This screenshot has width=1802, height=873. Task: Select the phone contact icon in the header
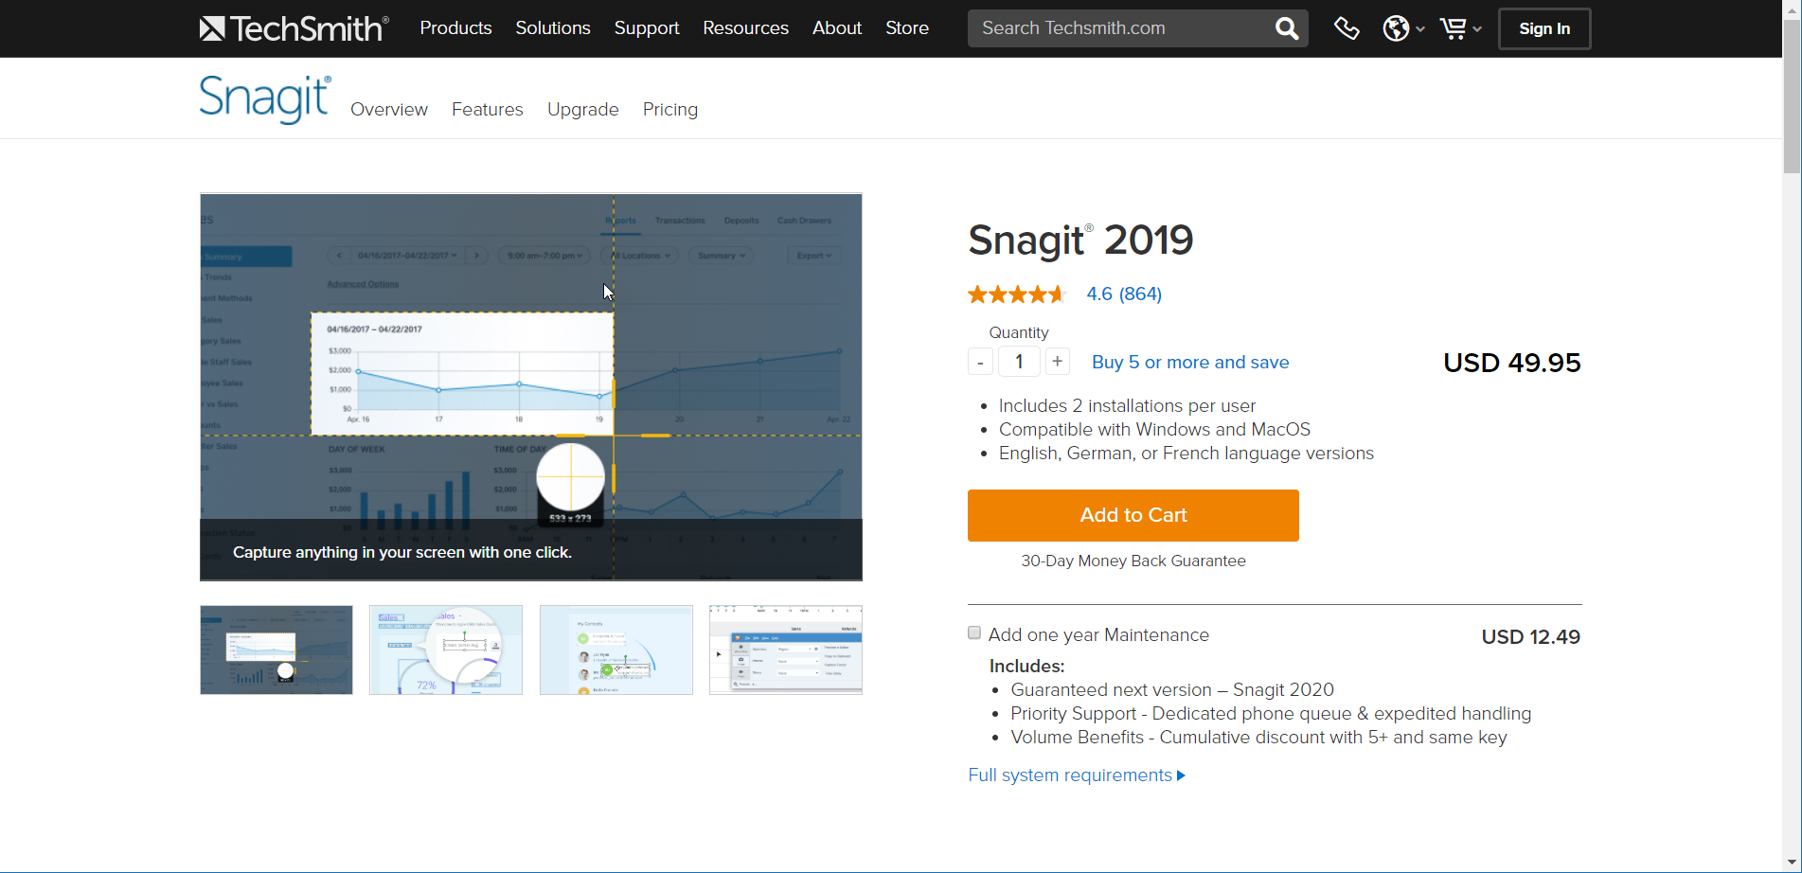pyautogui.click(x=1346, y=28)
